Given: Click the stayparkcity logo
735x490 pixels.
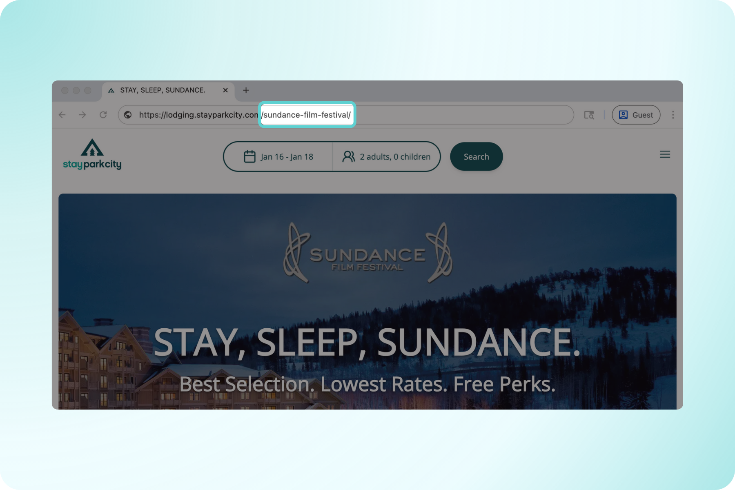Looking at the screenshot, I should pos(92,154).
